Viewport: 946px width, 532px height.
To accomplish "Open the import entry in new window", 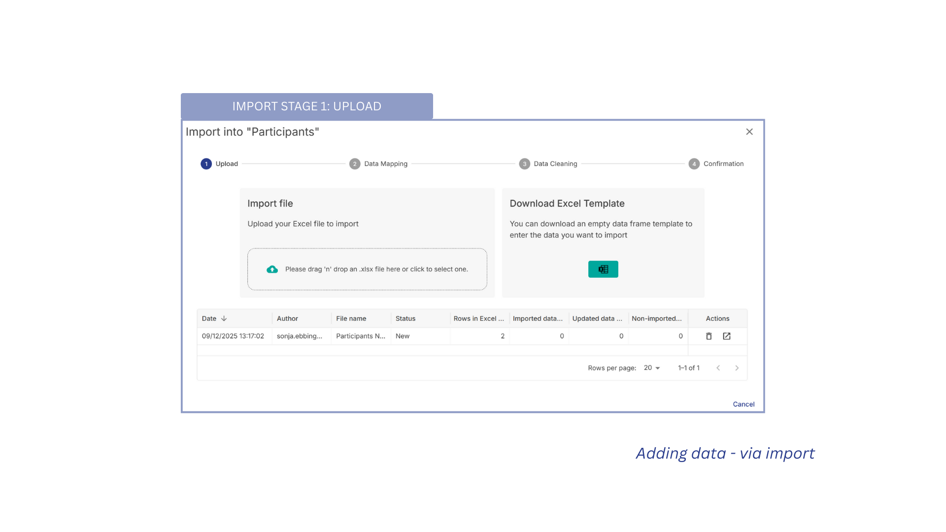I will coord(726,336).
